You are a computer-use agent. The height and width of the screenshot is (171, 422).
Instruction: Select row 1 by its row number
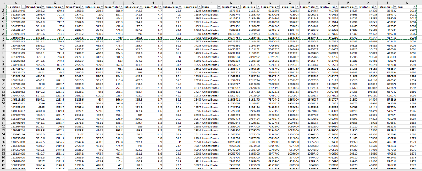(x=3, y=6)
